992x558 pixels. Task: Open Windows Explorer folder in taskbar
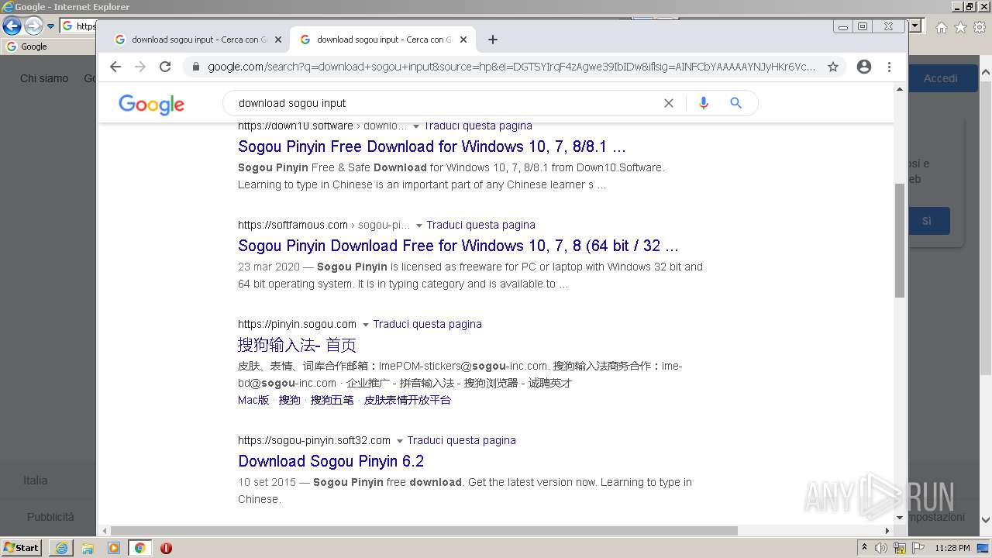pos(88,548)
